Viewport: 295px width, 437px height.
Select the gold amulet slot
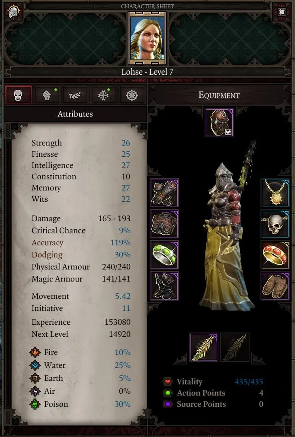coord(275,193)
